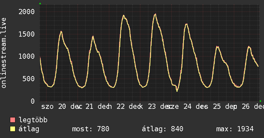This screenshot has height=138, width=264.
Task: Click the green arrow atop y-axis
Action: click(x=40, y=4)
